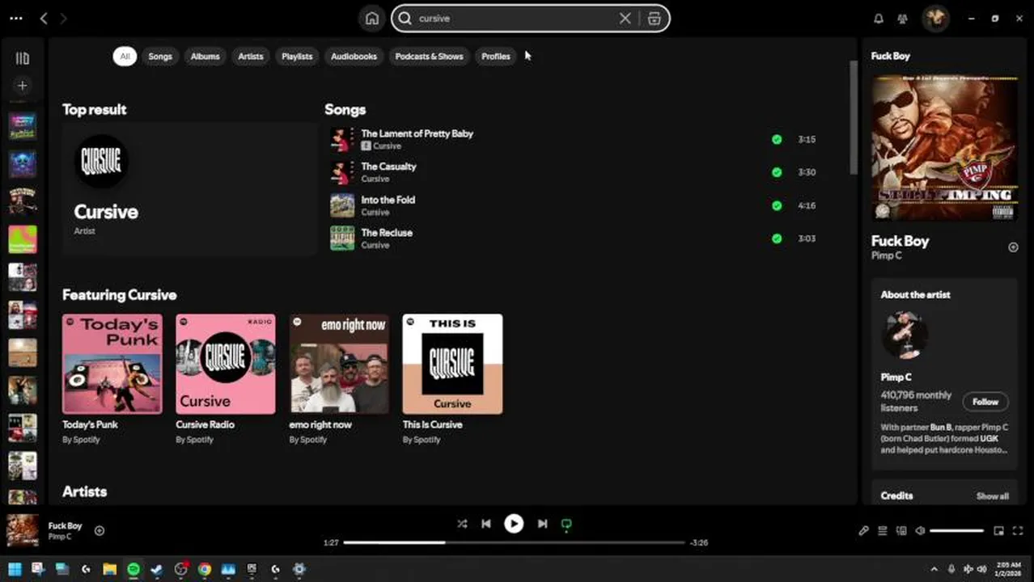This screenshot has width=1034, height=582.
Task: Open File Explorer in taskbar
Action: pos(109,569)
